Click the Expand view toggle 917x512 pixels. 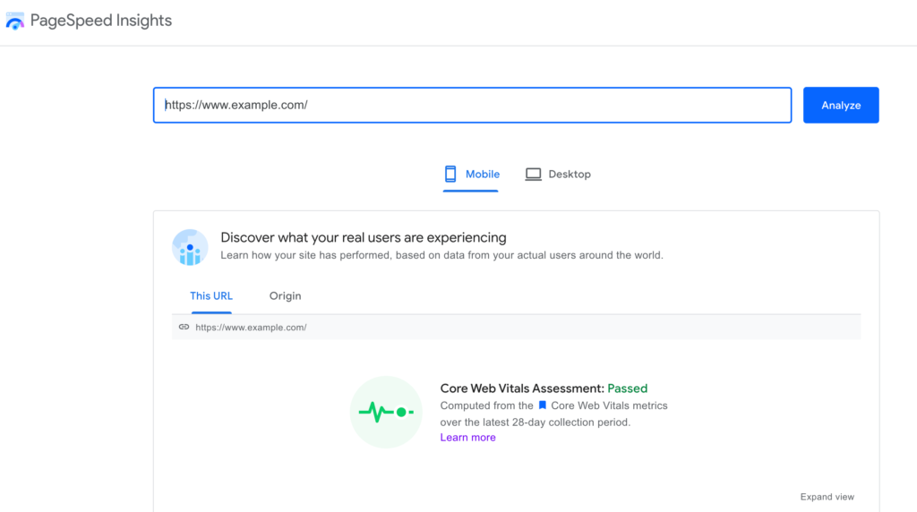click(827, 497)
